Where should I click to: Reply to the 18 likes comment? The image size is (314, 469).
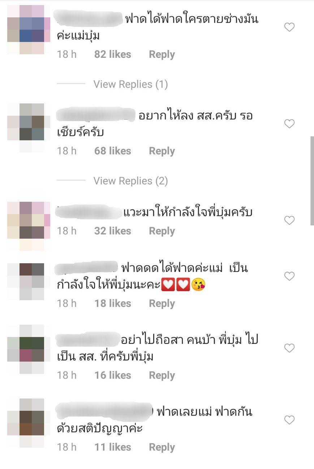(162, 304)
